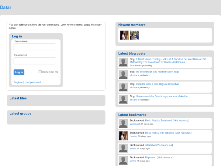221x166 pixels.
Task: Open shuzhen profile under fake Coach bags post
Action: point(134,100)
